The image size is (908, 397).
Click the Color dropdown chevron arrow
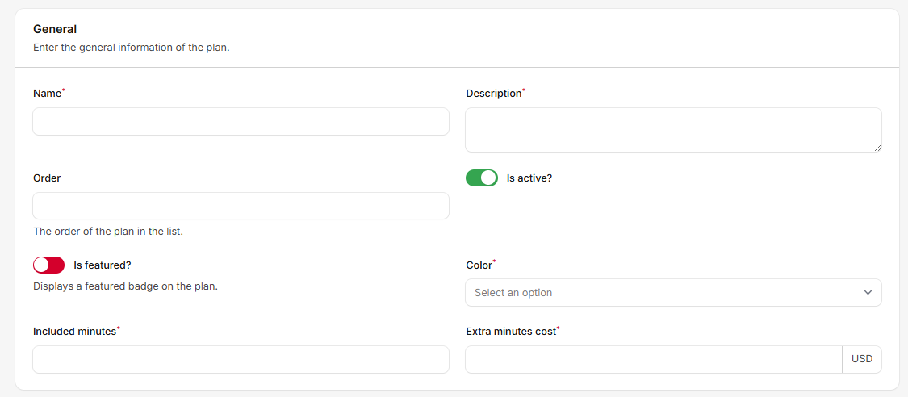(x=868, y=293)
